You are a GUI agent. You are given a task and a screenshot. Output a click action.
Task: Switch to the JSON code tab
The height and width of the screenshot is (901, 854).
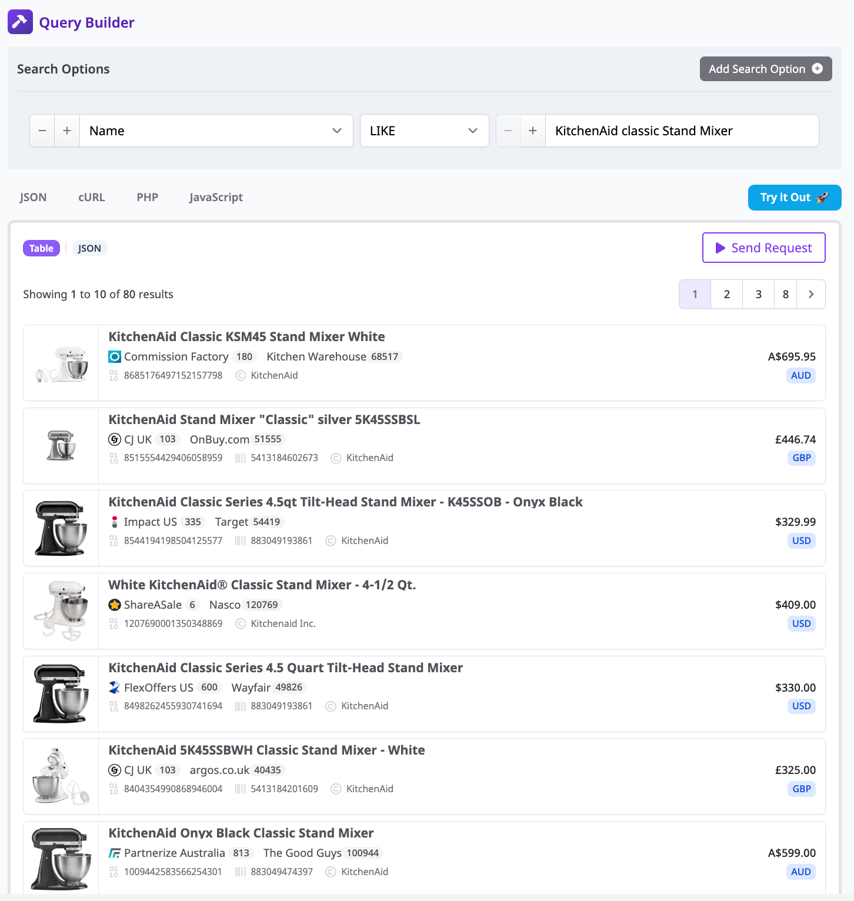(33, 197)
